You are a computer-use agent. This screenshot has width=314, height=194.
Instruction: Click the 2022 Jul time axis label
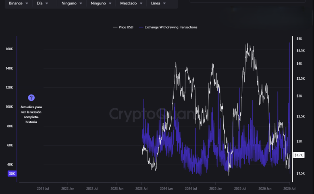pyautogui.click(x=92, y=189)
